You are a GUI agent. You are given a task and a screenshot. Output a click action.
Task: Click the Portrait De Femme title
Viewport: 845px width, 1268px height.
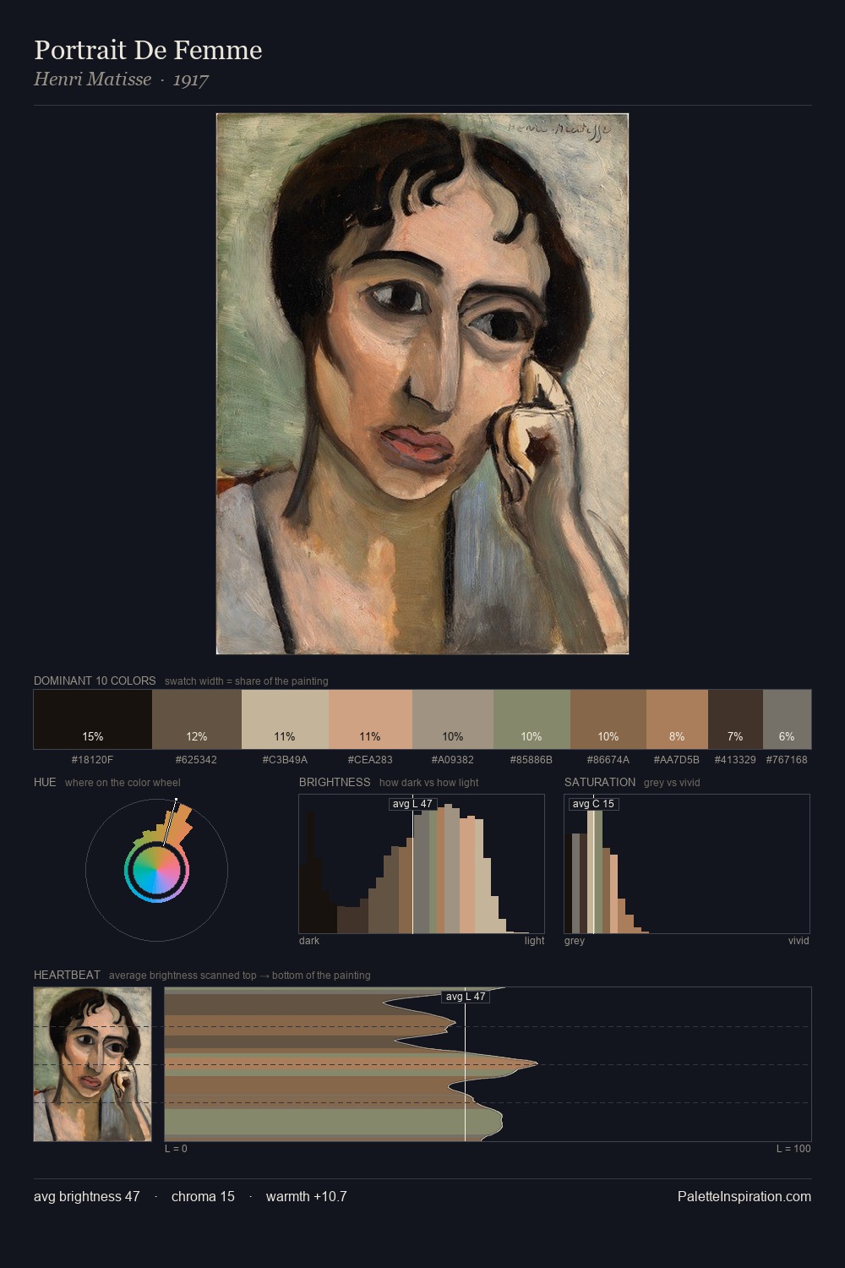148,50
